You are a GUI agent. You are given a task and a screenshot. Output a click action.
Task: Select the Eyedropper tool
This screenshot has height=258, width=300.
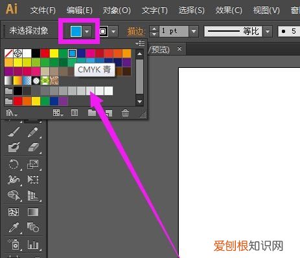(14, 228)
